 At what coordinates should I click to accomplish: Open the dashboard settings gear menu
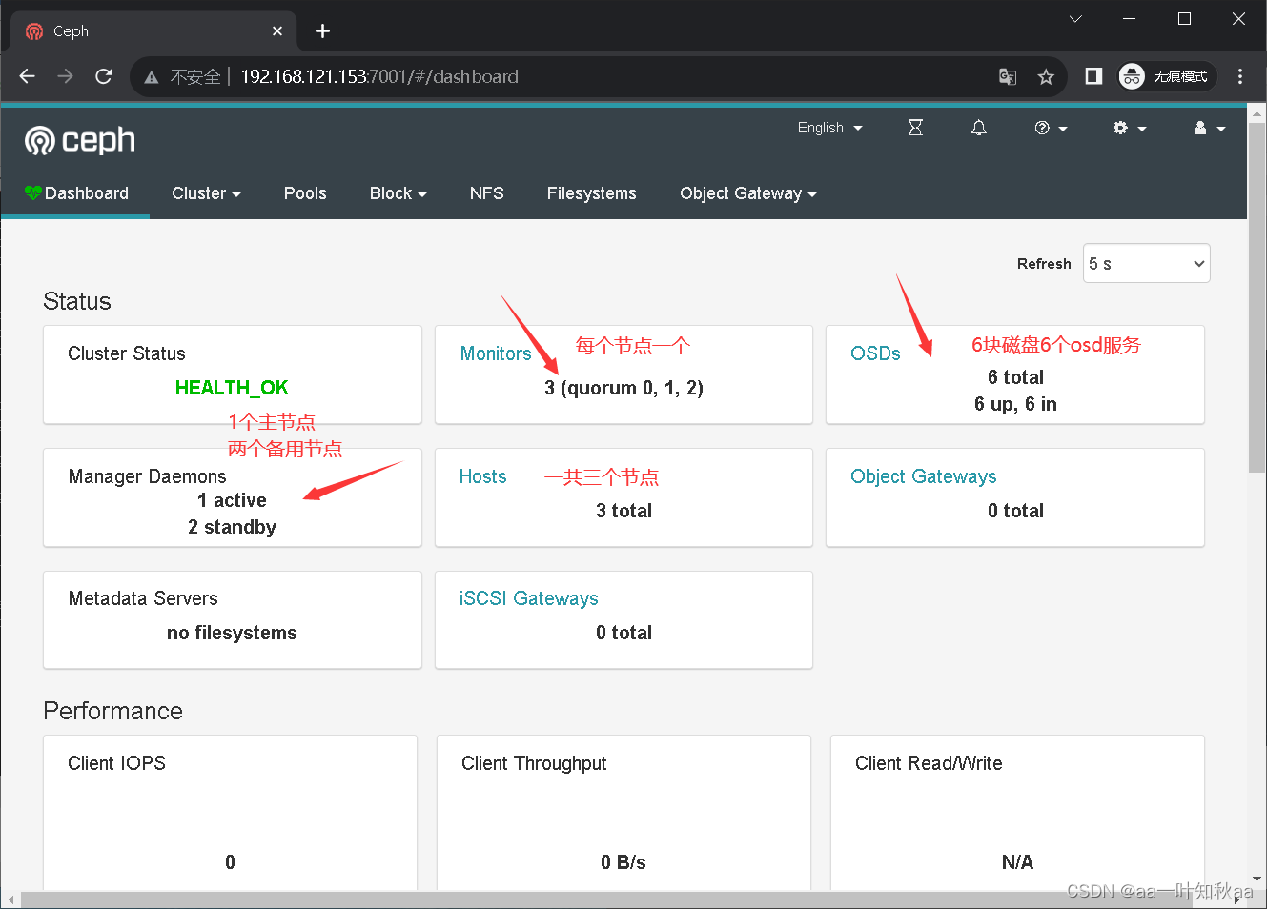click(x=1130, y=128)
